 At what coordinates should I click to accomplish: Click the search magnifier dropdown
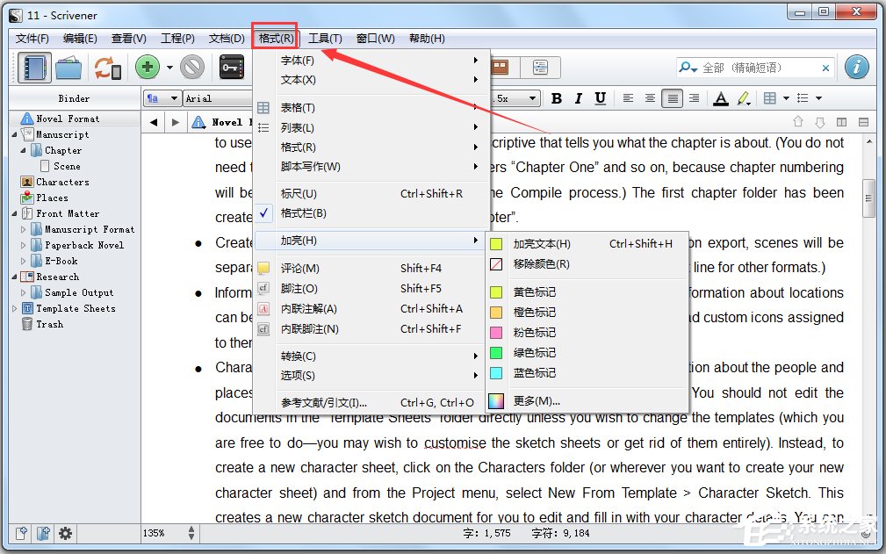pos(688,68)
